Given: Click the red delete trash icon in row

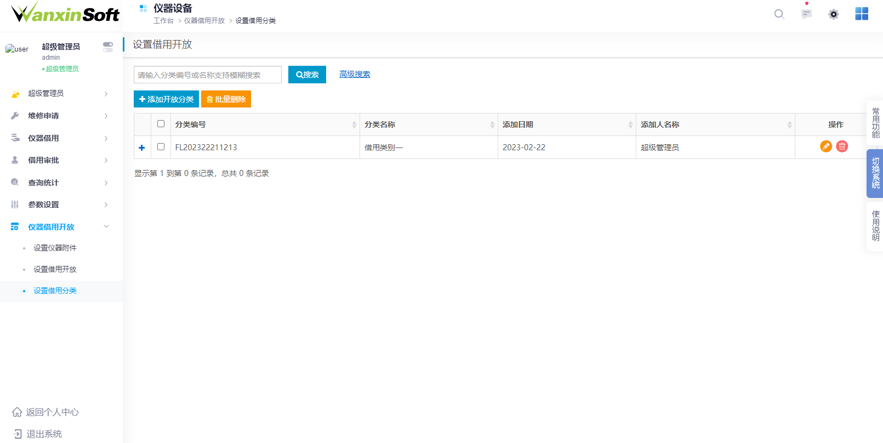Looking at the screenshot, I should (842, 146).
